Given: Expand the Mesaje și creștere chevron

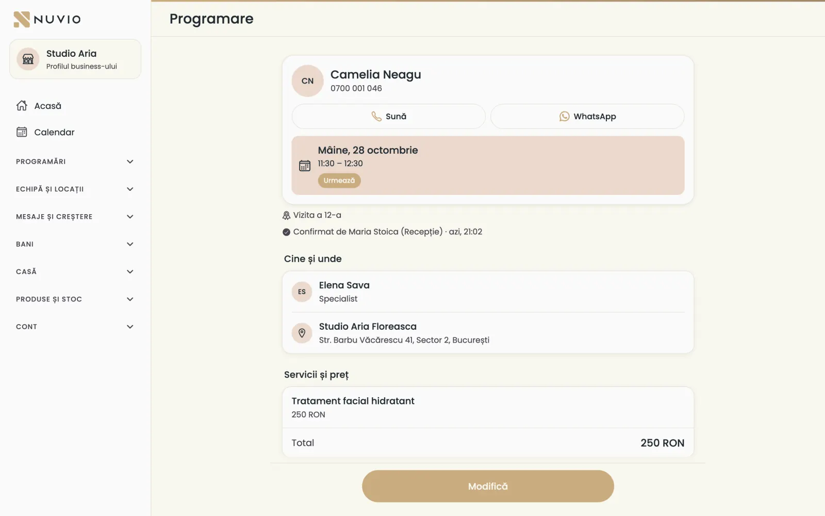Looking at the screenshot, I should [130, 217].
